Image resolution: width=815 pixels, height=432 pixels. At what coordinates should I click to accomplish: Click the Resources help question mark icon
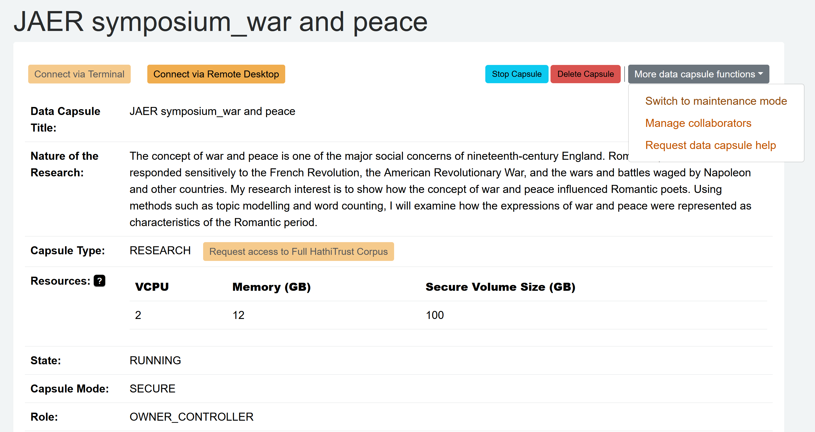coord(99,281)
